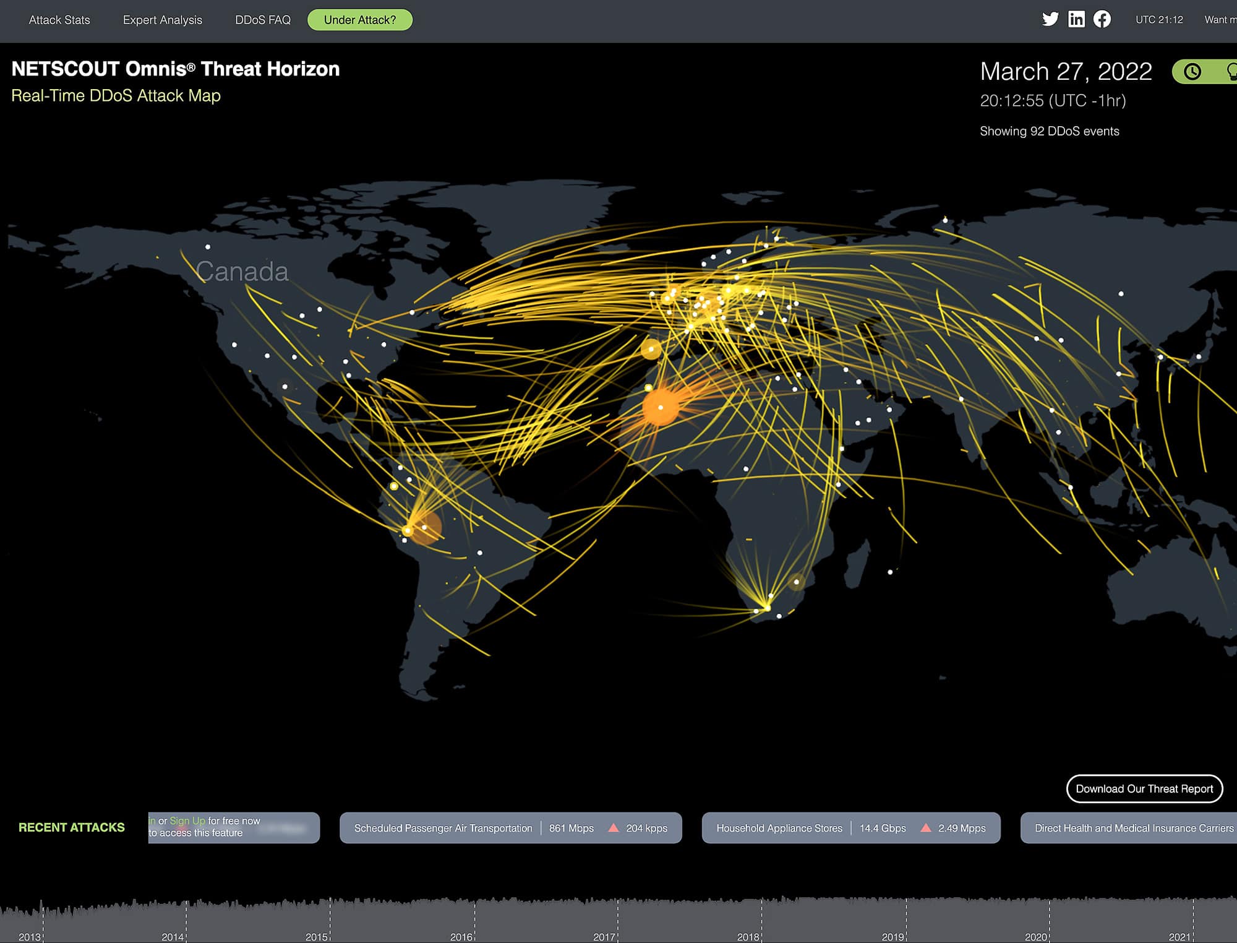Screen dimensions: 1237x943
Task: Click red triangle beside 2.49 Mpps
Action: pyautogui.click(x=925, y=828)
